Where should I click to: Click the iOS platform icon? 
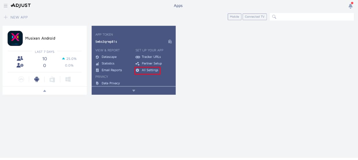pyautogui.click(x=21, y=79)
